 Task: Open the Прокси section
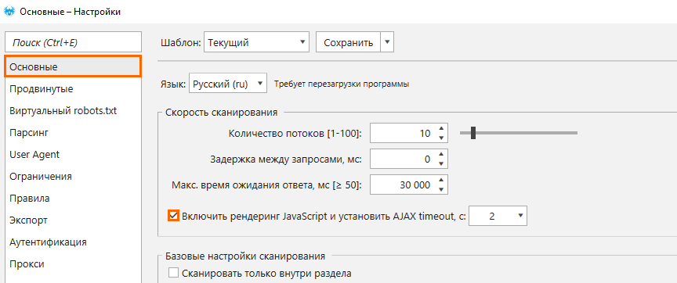(73, 264)
